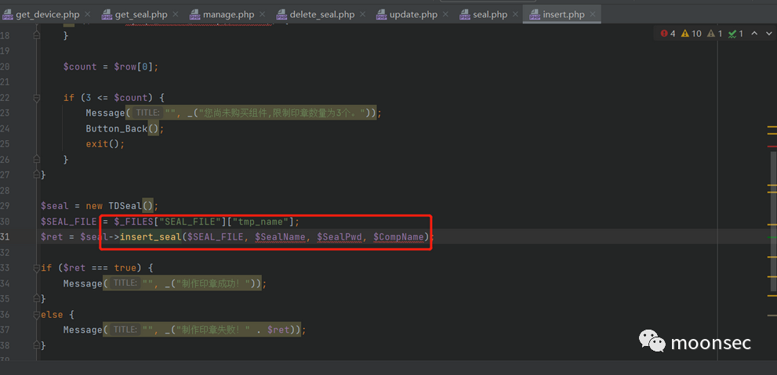Fold the if ($ret === true) block on line 33

coord(37,268)
